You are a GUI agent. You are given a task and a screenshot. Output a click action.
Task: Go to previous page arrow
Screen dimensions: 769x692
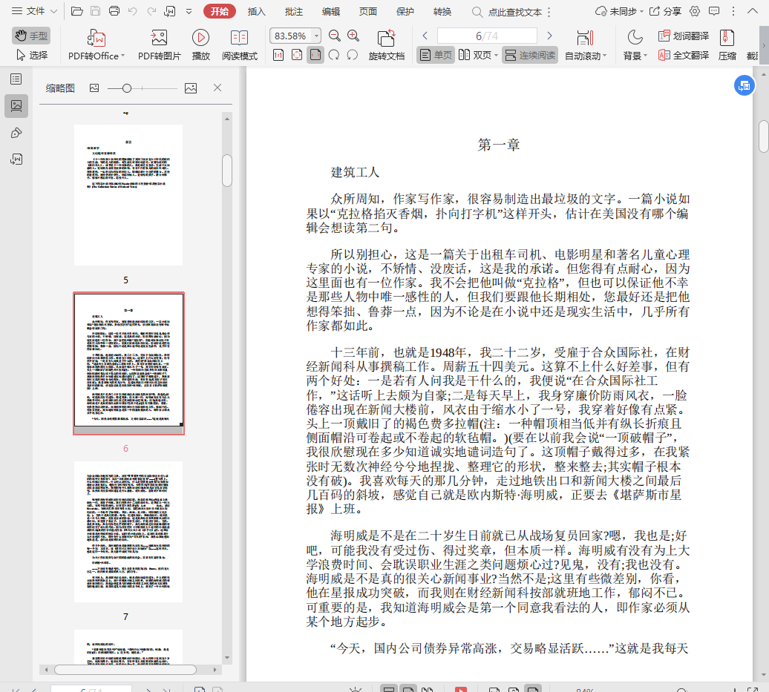(x=425, y=36)
